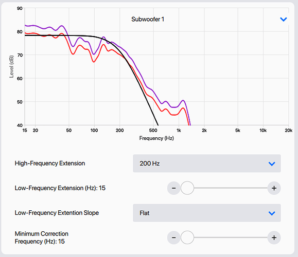Open the Low-Frequency Extention Slope dropdown
Viewport: 298px width, 257px height.
point(207,213)
